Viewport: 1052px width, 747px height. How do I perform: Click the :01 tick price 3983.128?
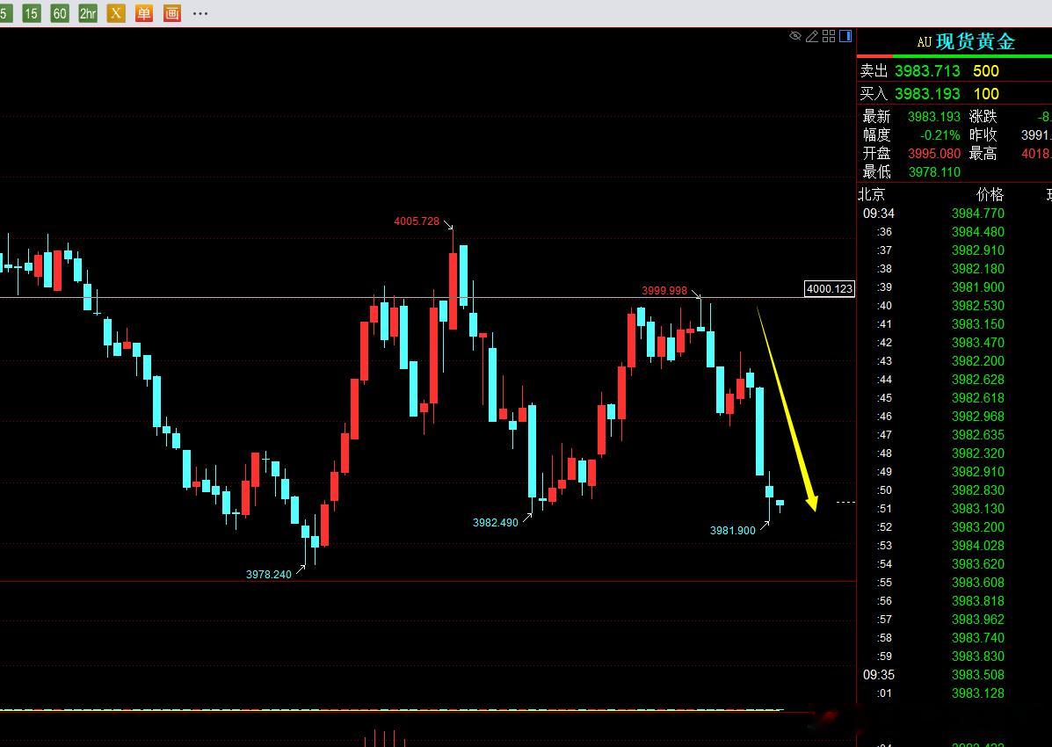[x=977, y=693]
